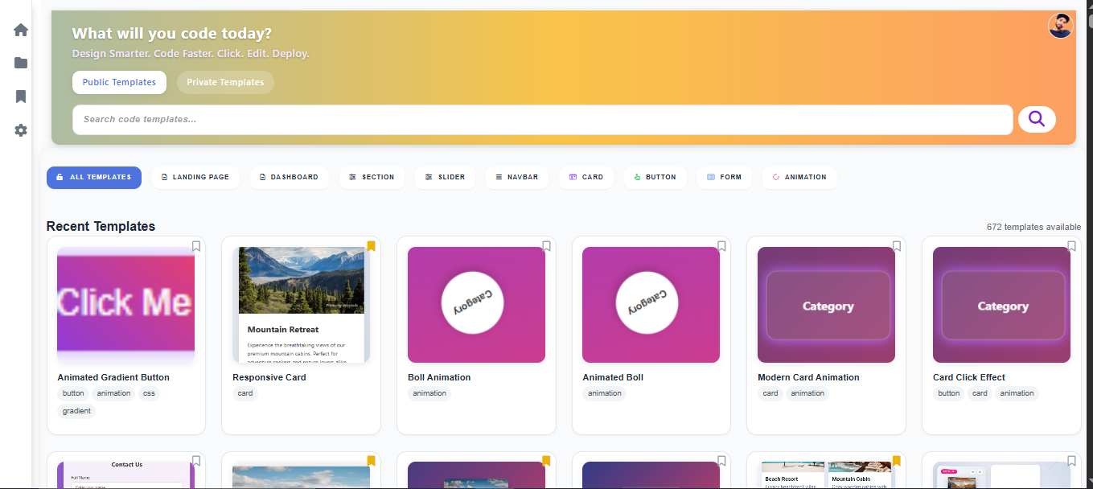This screenshot has width=1093, height=489.
Task: Bookmark the Boll Animation template
Action: [546, 247]
